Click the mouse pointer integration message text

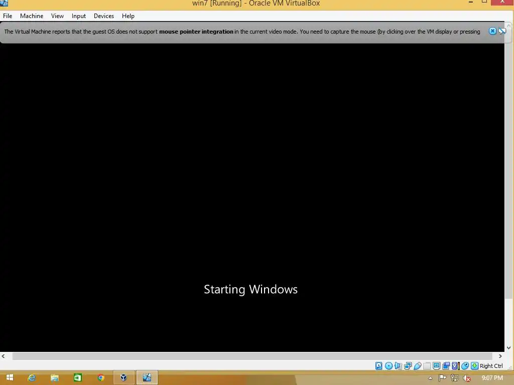(x=242, y=32)
